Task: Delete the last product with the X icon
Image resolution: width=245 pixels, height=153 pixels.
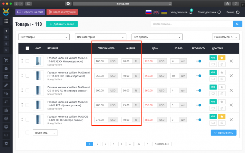Action: 231,120
